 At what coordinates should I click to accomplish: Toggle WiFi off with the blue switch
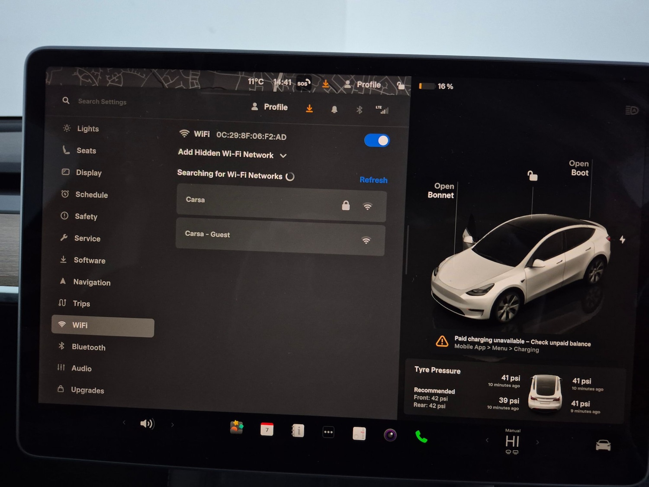pos(376,140)
